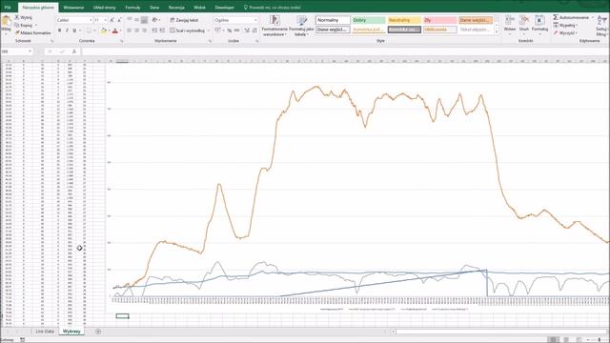The width and height of the screenshot is (610, 343).
Task: Toggle Zawijaj tekst (Wrap text)
Action: 184,20
